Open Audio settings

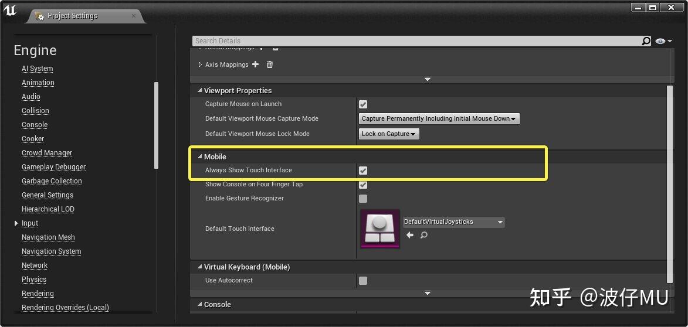tap(31, 97)
